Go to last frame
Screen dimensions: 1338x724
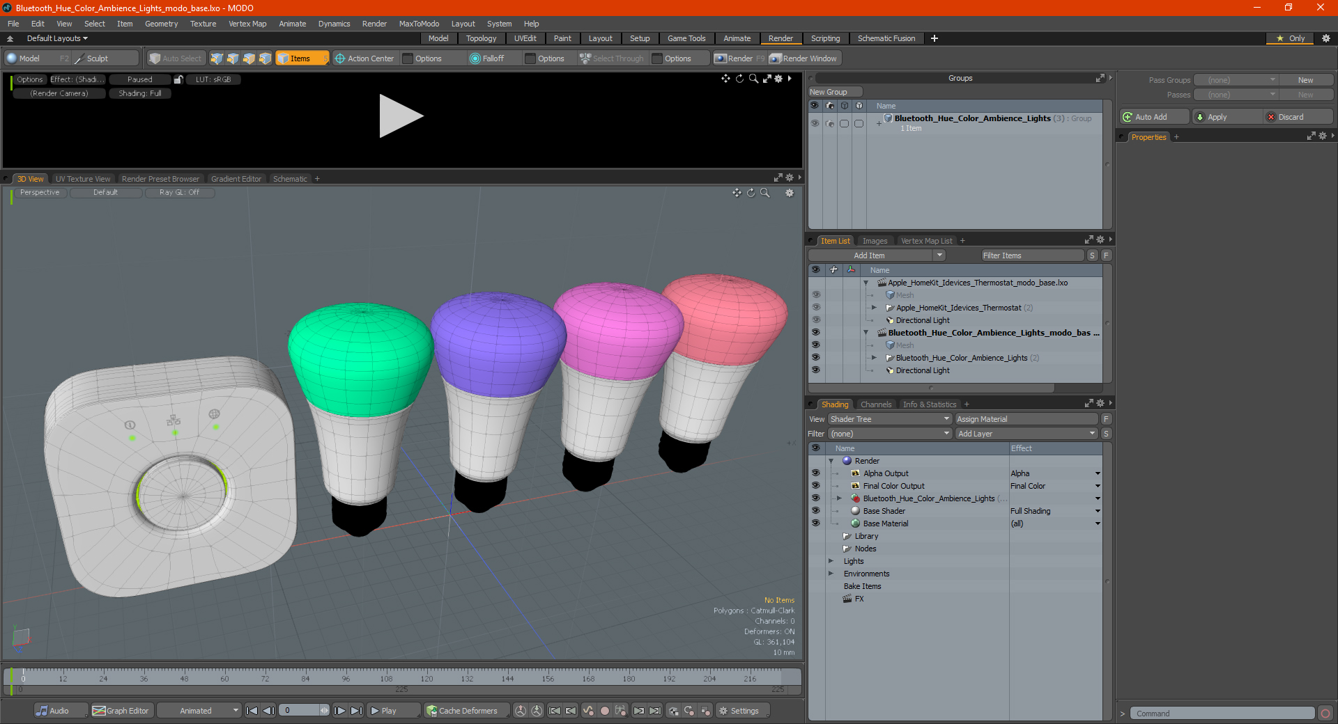[x=356, y=711]
